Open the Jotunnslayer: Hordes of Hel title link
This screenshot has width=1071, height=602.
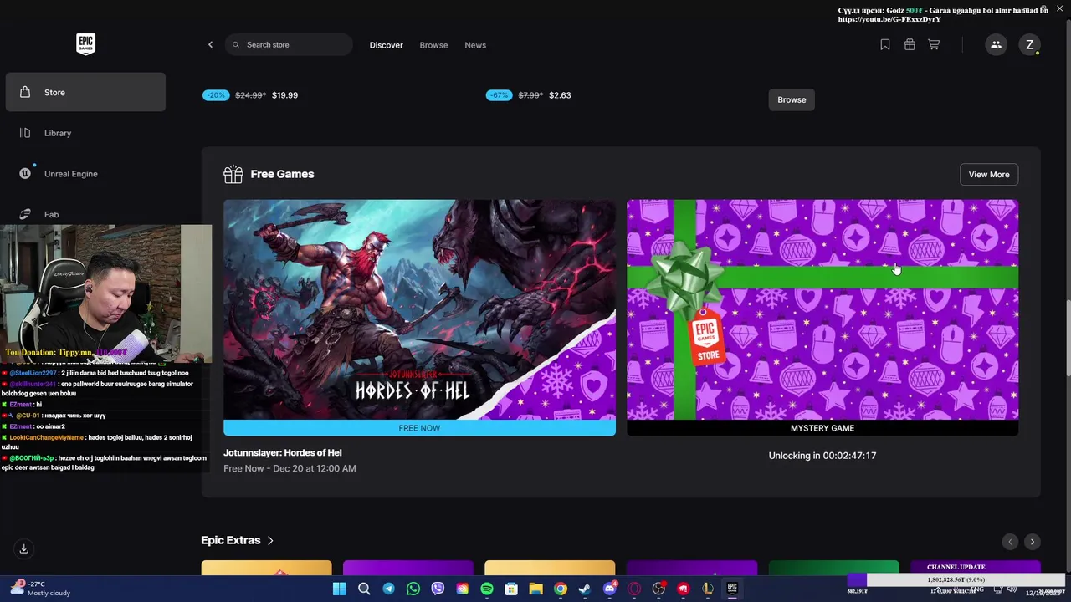click(x=283, y=452)
